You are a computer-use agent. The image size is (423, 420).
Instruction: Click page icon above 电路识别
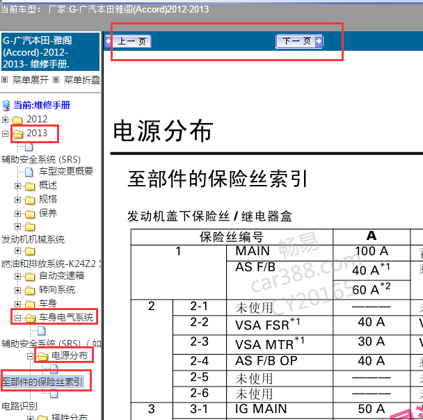click(x=54, y=394)
